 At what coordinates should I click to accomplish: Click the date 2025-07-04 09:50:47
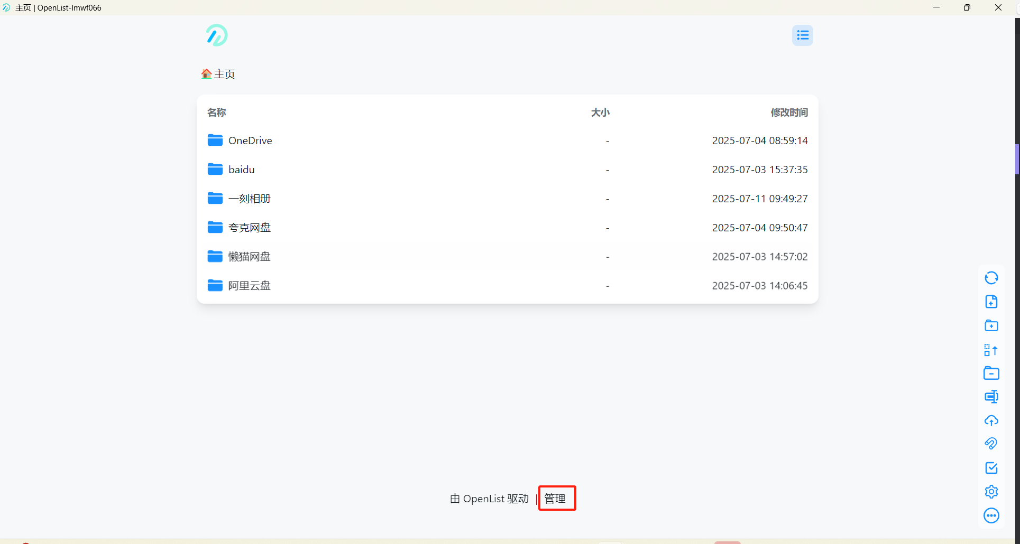coord(760,228)
